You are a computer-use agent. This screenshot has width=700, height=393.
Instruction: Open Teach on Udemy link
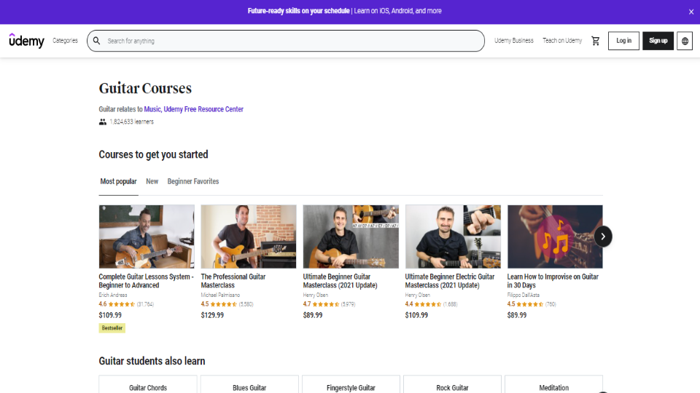click(562, 41)
